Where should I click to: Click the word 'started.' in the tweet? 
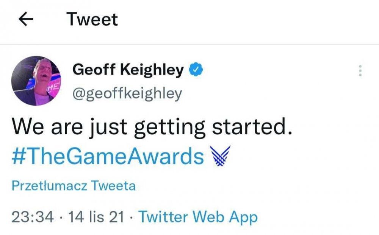[252, 128]
